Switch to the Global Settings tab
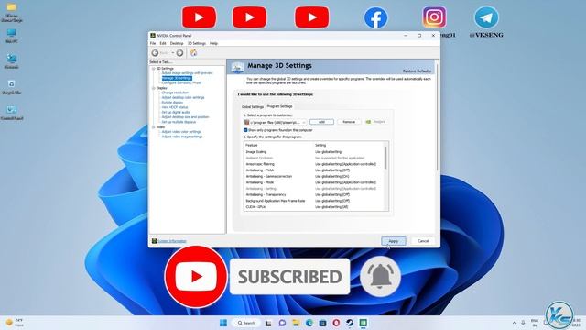Screen dimensions: 586x330 click(x=253, y=107)
